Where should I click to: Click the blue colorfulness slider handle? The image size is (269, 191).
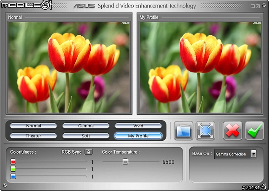(13, 176)
